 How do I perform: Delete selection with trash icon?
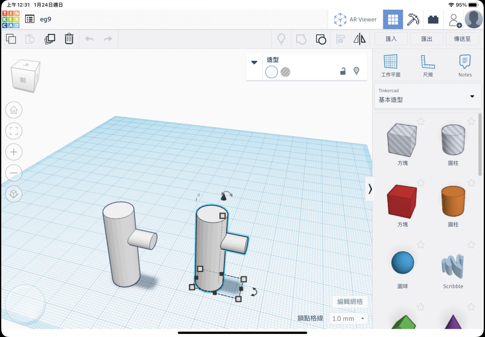69,39
